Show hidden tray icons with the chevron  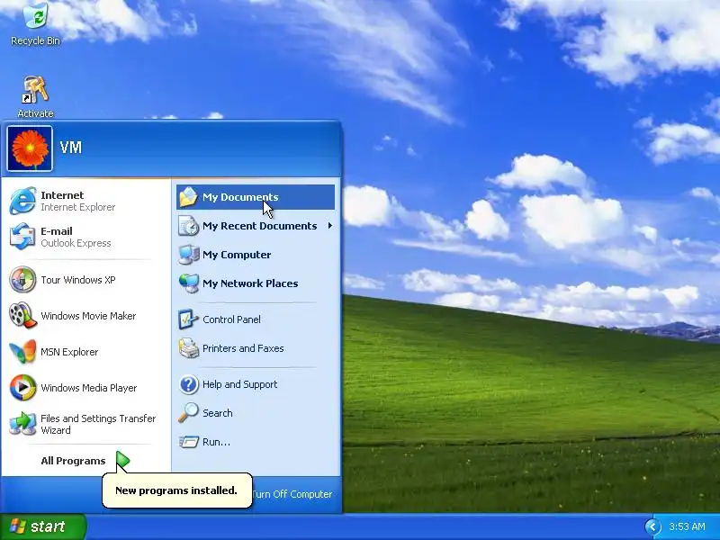[x=652, y=526]
